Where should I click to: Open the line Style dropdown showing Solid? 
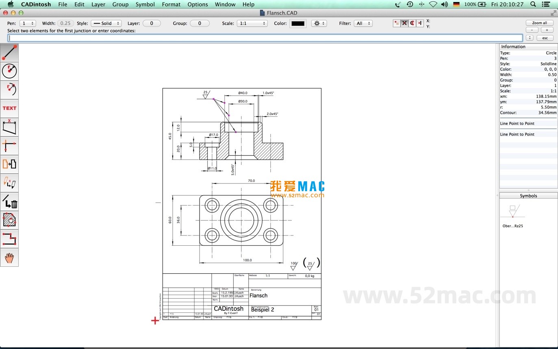pyautogui.click(x=106, y=23)
